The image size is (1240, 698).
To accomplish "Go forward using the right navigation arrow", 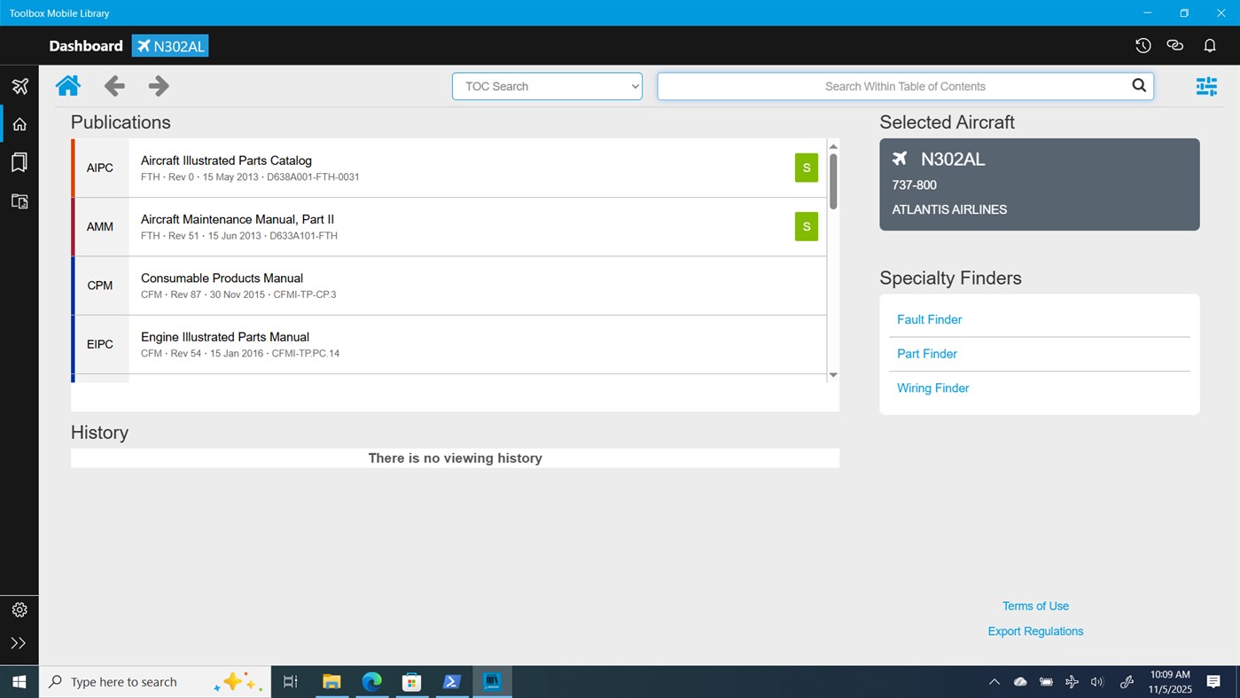I will click(157, 85).
